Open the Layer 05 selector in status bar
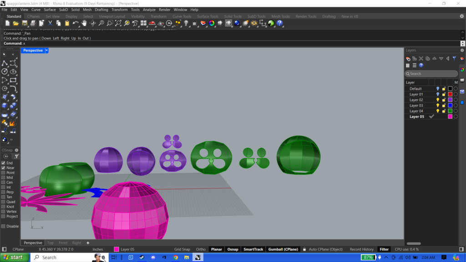 coord(125,249)
